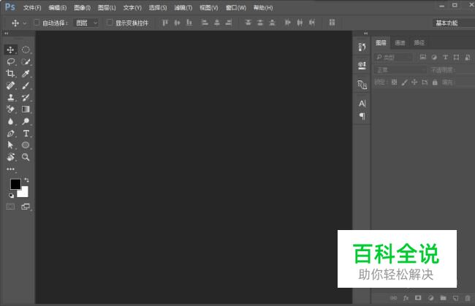Toggle filter for type layers T icon
475x306 pixels.
click(x=445, y=57)
